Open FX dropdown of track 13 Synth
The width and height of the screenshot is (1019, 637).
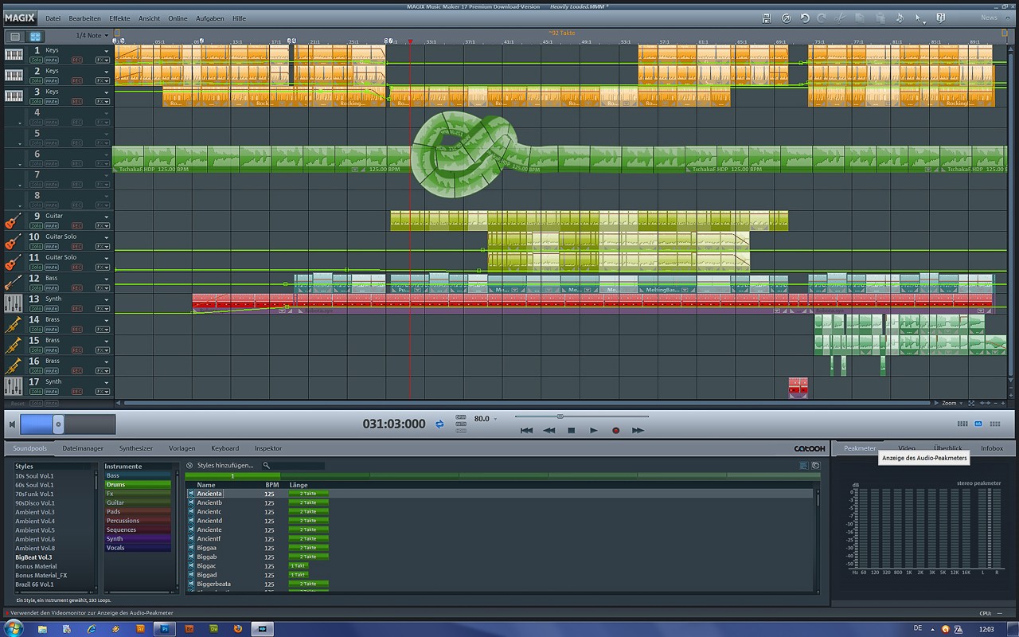point(103,308)
